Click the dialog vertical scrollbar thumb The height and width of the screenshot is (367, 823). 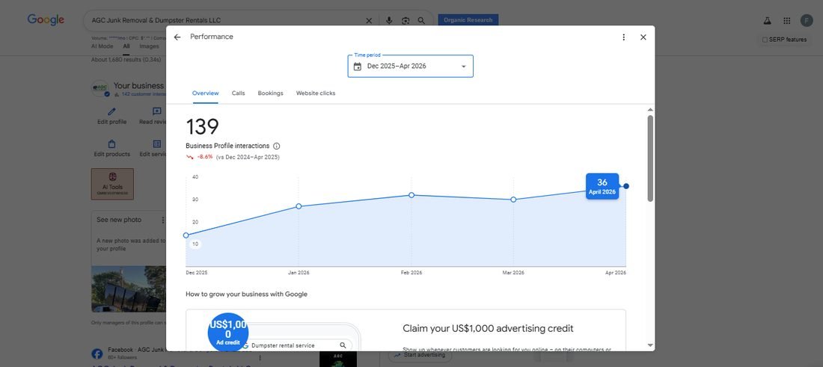pyautogui.click(x=650, y=158)
